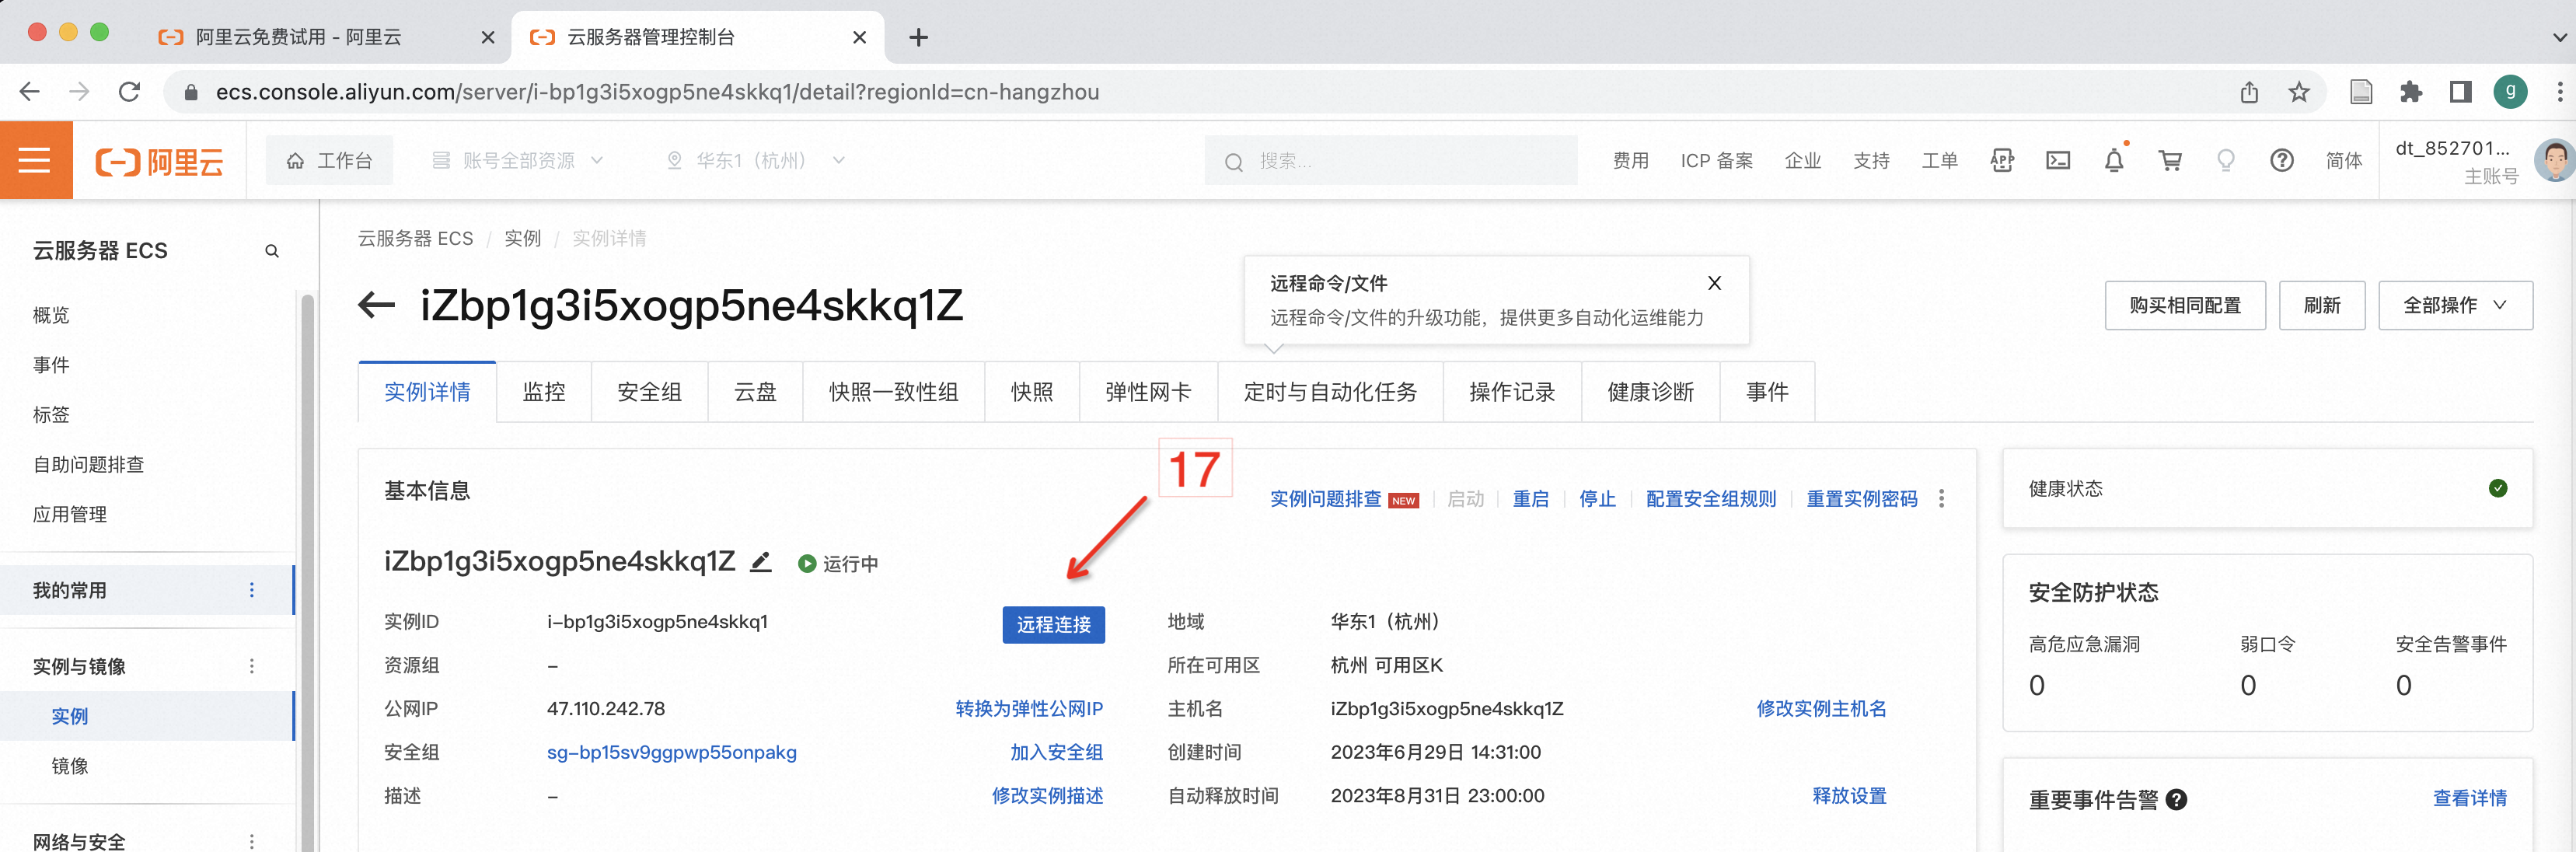Open the Cloud Shell terminal icon
The width and height of the screenshot is (2576, 852).
(x=2058, y=160)
